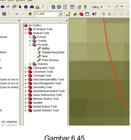Click the yellow Add Data button
The image size is (131, 140).
(30, 14)
